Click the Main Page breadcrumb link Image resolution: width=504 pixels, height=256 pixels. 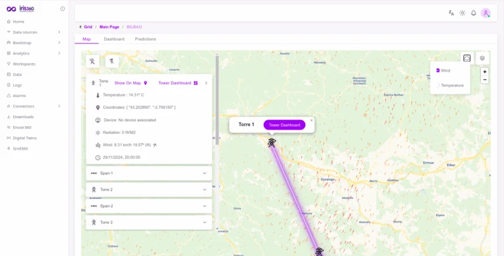pos(110,27)
